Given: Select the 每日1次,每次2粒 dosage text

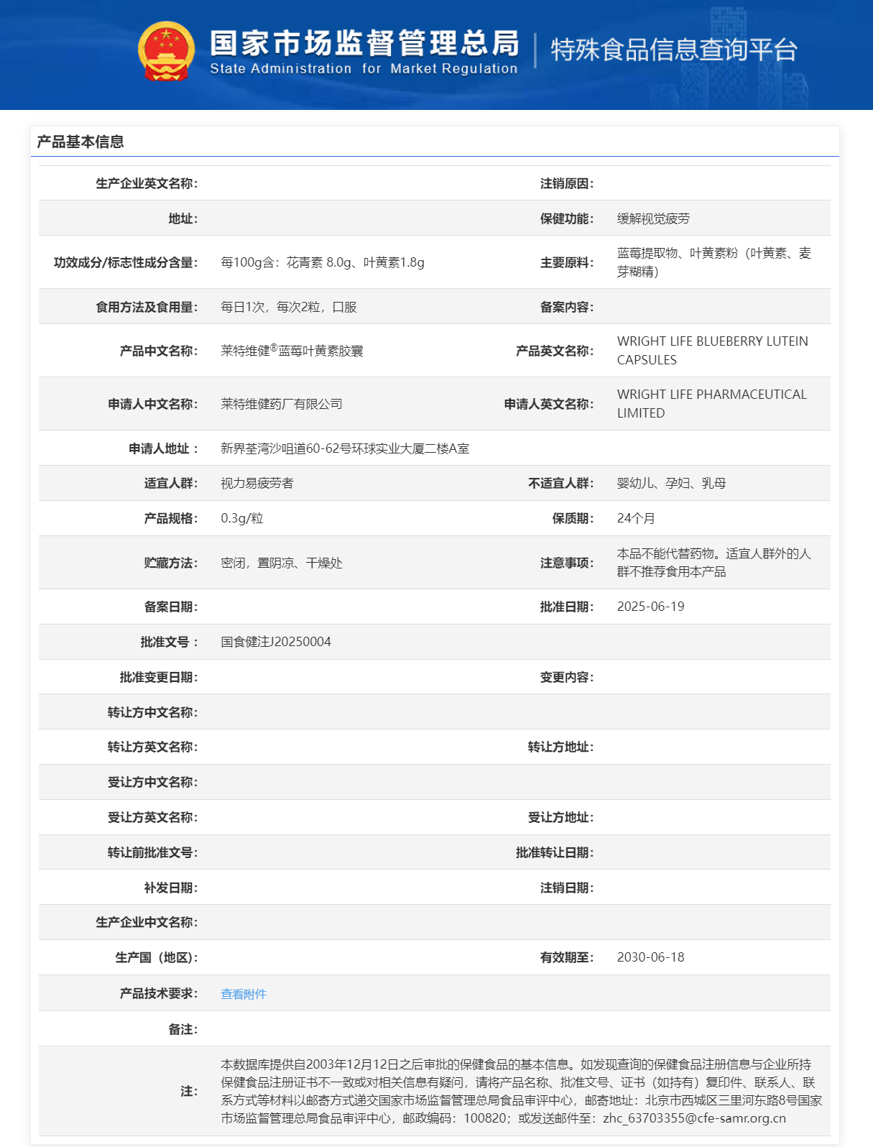Looking at the screenshot, I should (289, 307).
